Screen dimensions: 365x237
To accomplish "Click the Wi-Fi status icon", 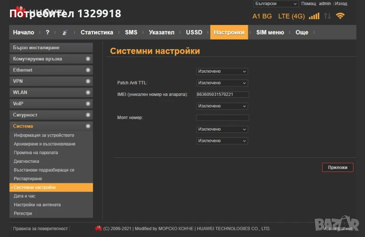I will (x=340, y=16).
